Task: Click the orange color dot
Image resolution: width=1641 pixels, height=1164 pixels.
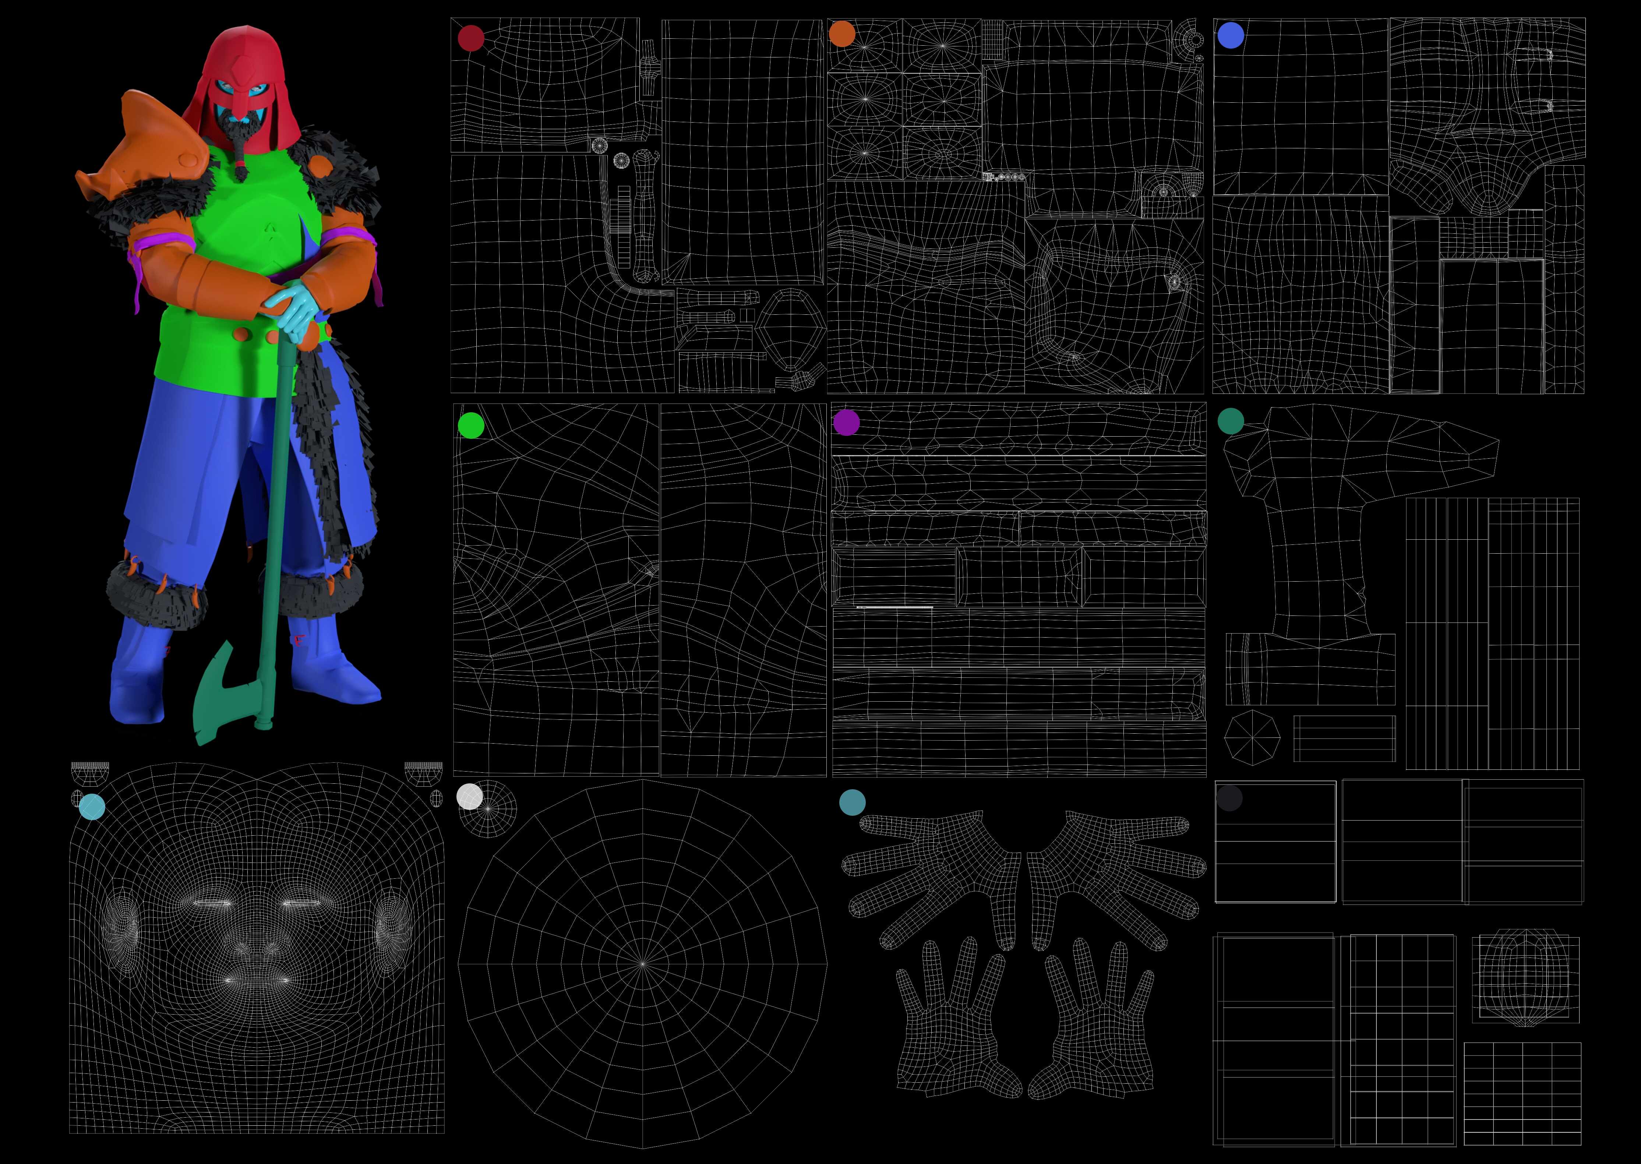Action: [x=842, y=34]
